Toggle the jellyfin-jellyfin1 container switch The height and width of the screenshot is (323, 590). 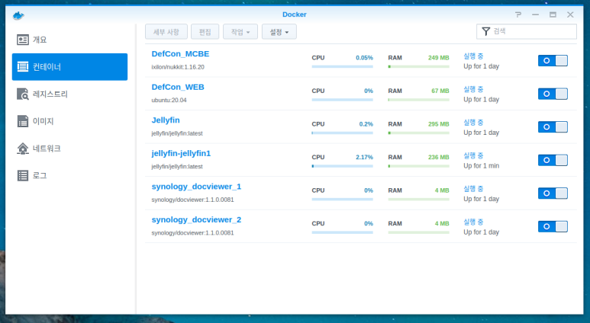tap(553, 160)
